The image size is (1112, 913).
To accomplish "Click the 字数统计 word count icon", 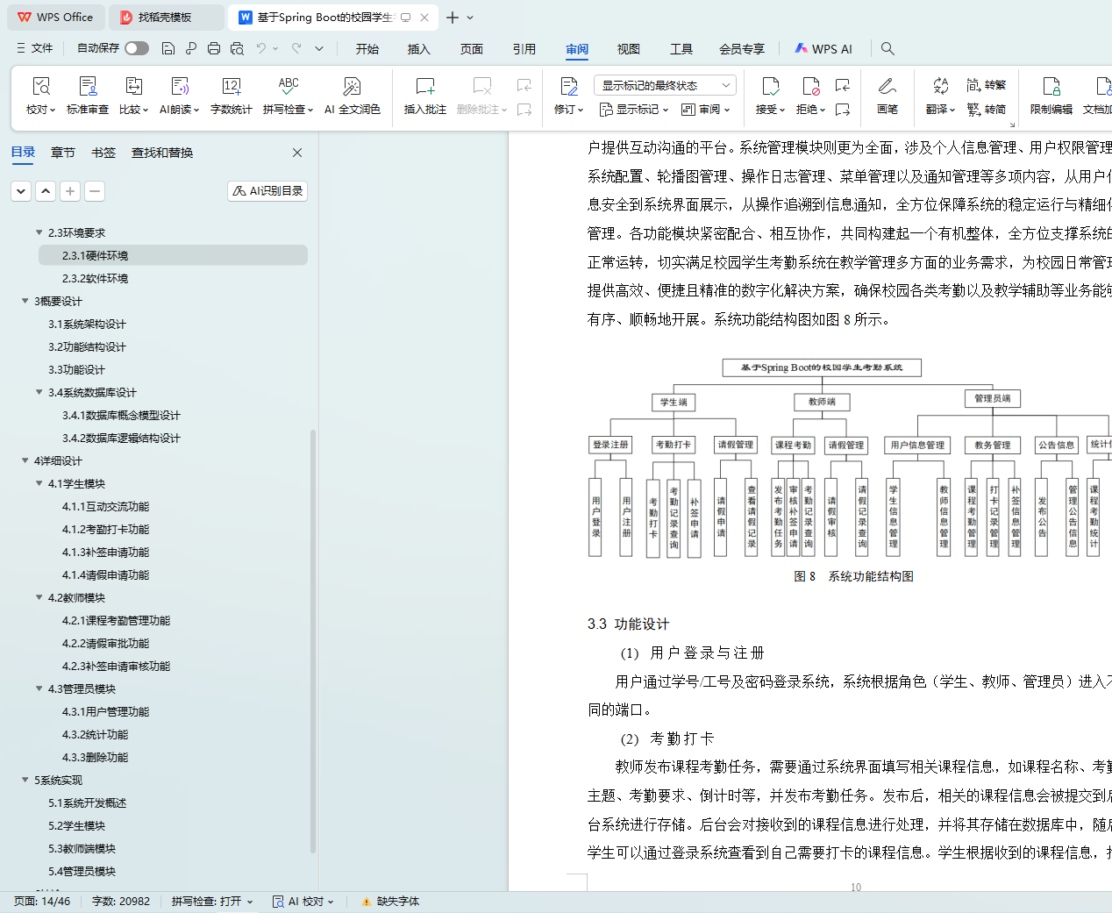I will [231, 87].
